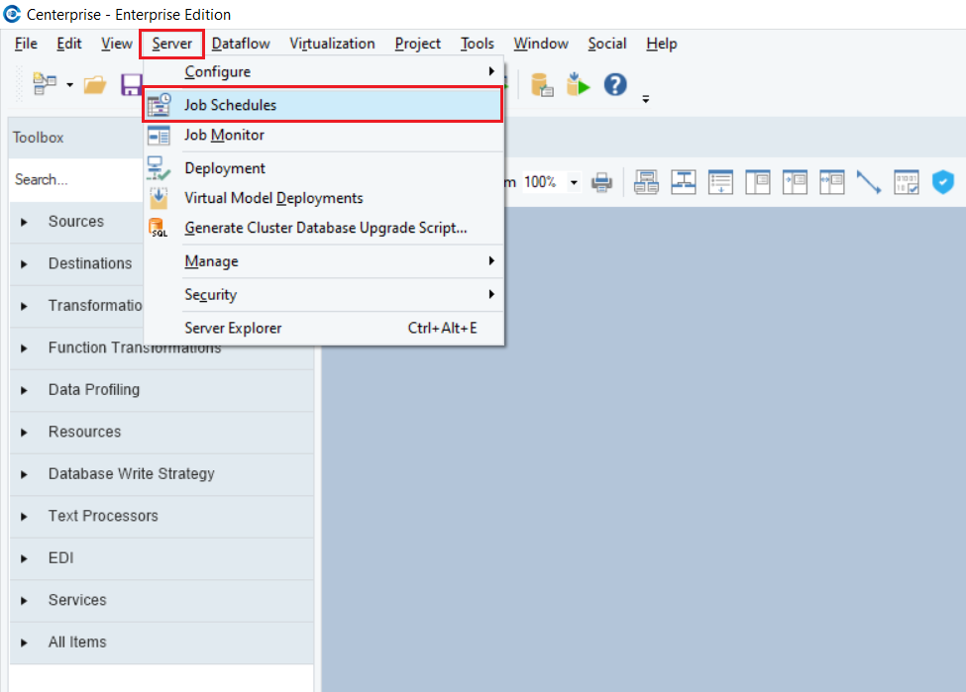Image resolution: width=966 pixels, height=692 pixels.
Task: Expand the Manage submenu
Action: coord(323,261)
